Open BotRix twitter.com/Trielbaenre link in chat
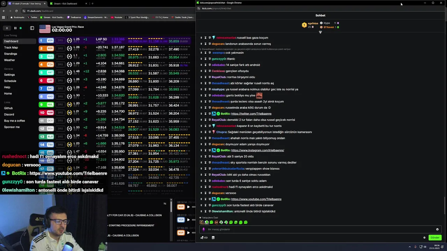 coord(251,114)
